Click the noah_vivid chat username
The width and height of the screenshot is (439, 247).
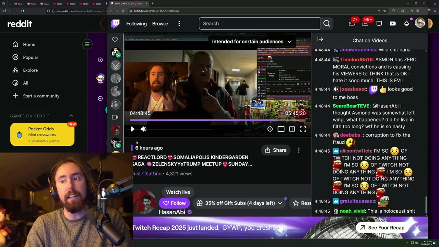pyautogui.click(x=352, y=211)
